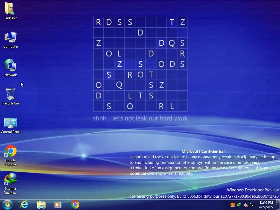
Task: Open the Start menu orb
Action: point(7,205)
